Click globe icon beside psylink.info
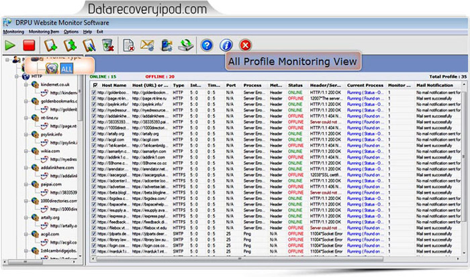This screenshot has width=470, height=277. coord(35,134)
